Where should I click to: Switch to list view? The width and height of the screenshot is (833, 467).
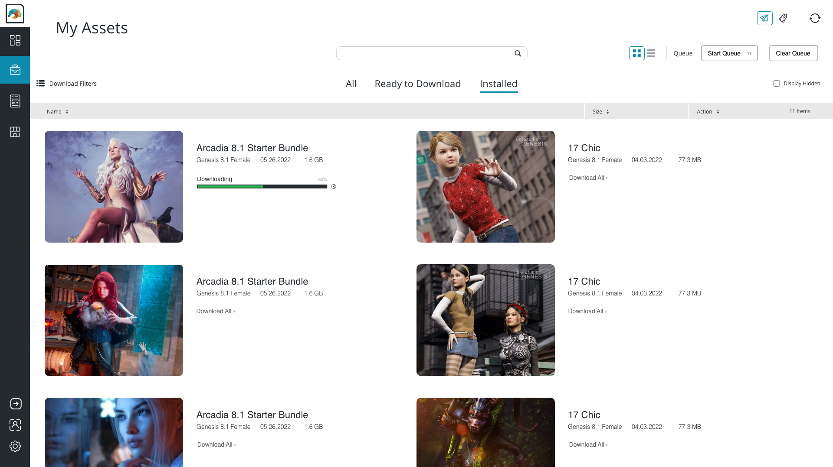651,53
